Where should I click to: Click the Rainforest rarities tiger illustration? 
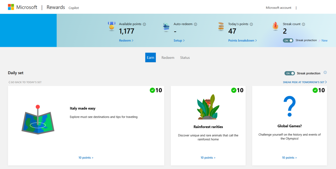coord(208,107)
